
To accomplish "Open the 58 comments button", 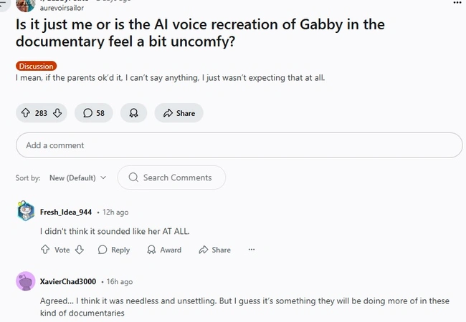I will (x=94, y=113).
